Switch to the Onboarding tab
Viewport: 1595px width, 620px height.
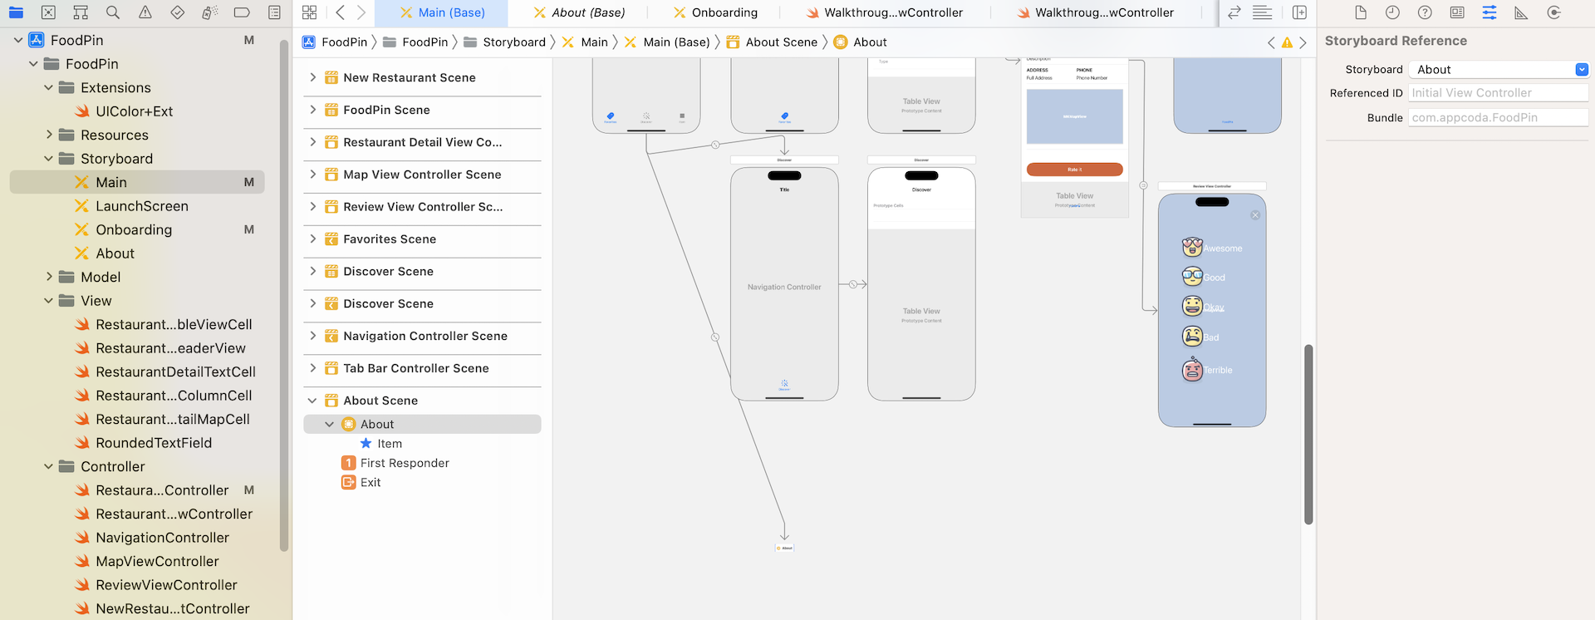[715, 12]
